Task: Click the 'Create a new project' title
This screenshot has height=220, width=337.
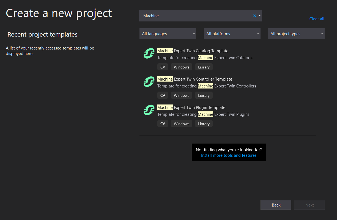Action: tap(59, 13)
